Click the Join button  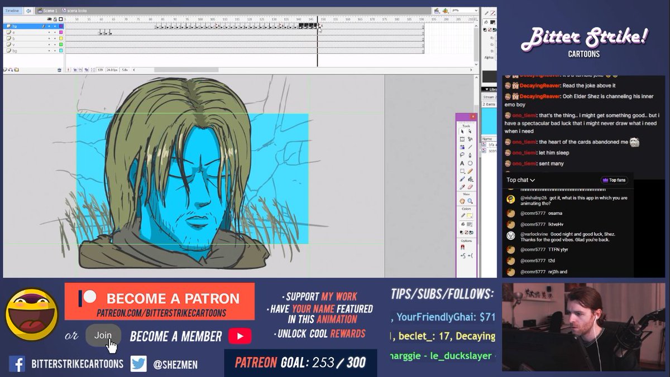[x=103, y=335]
